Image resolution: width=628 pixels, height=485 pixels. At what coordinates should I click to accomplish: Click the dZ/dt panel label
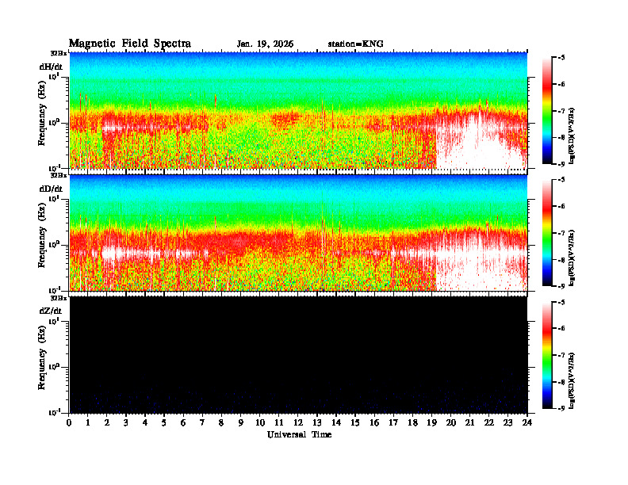point(51,311)
